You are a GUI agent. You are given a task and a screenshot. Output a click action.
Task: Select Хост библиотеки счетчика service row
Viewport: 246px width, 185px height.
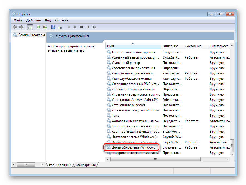168,126
